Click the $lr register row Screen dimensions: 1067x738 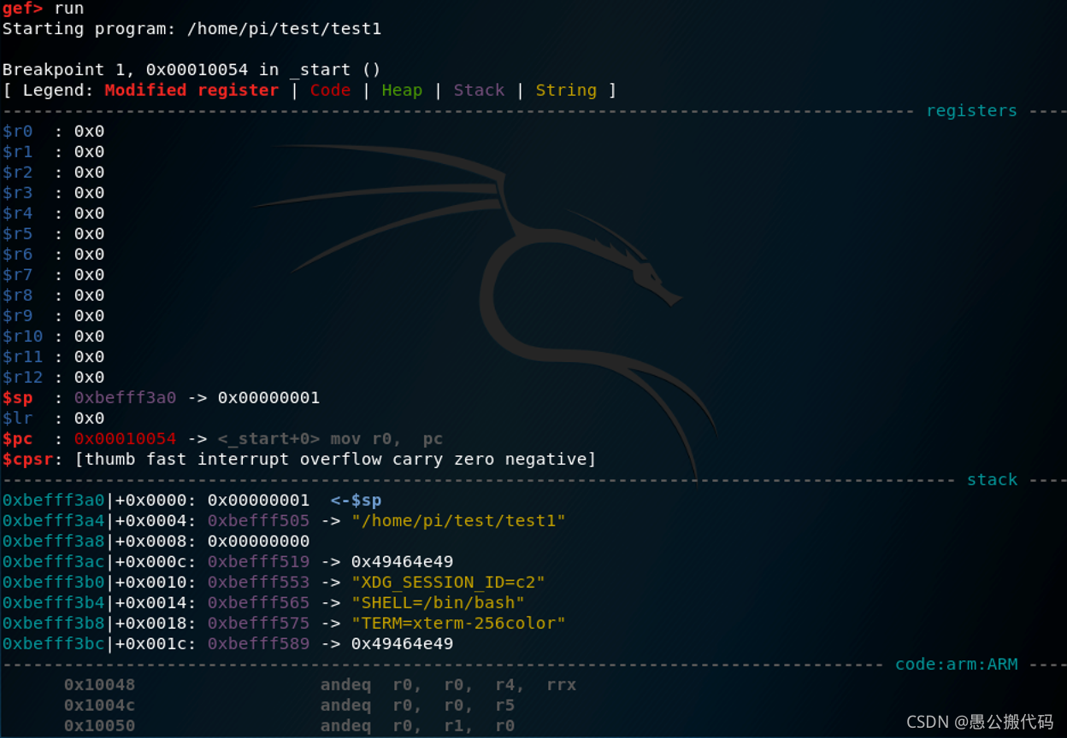53,419
